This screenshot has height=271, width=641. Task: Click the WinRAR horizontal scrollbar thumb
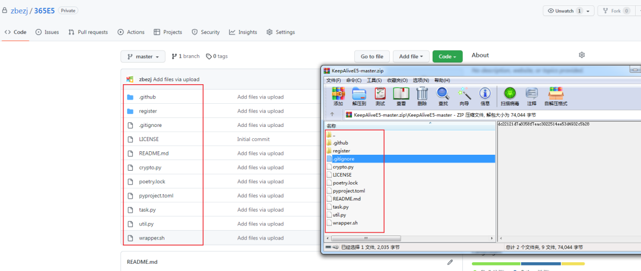click(366, 238)
